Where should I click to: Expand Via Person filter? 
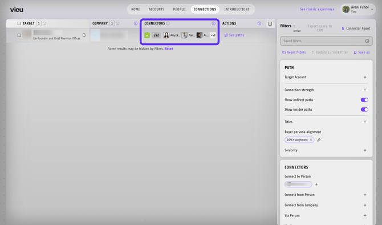point(365,215)
